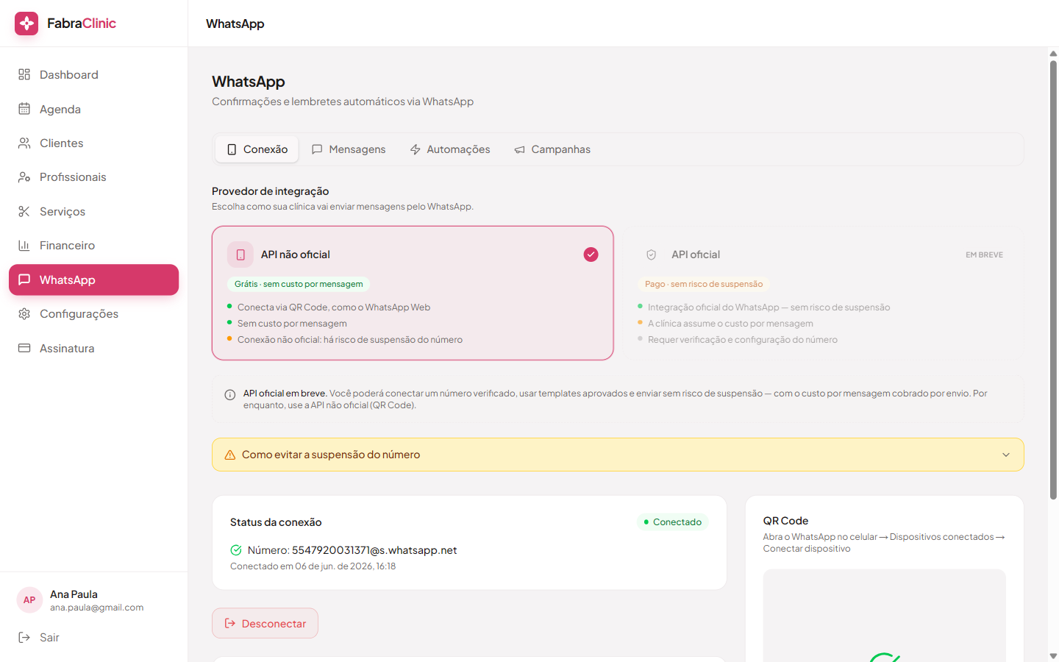Click the ana.paula@gmail.com email text
This screenshot has width=1059, height=662.
coord(96,608)
